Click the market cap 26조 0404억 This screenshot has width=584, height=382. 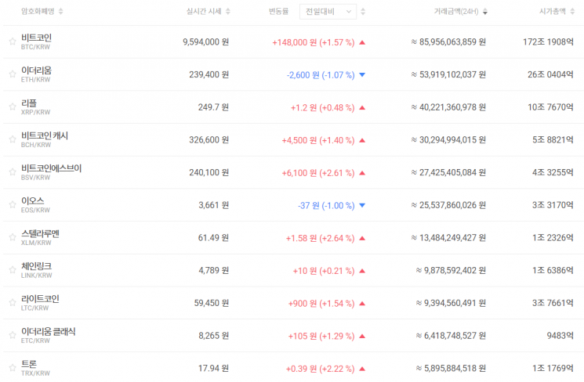click(550, 75)
